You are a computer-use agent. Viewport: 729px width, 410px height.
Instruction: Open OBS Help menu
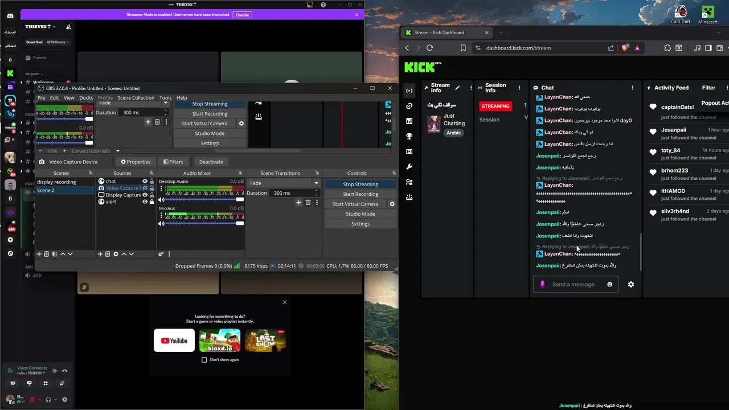coord(182,97)
